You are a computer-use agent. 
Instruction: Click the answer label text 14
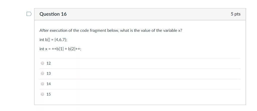point(49,84)
